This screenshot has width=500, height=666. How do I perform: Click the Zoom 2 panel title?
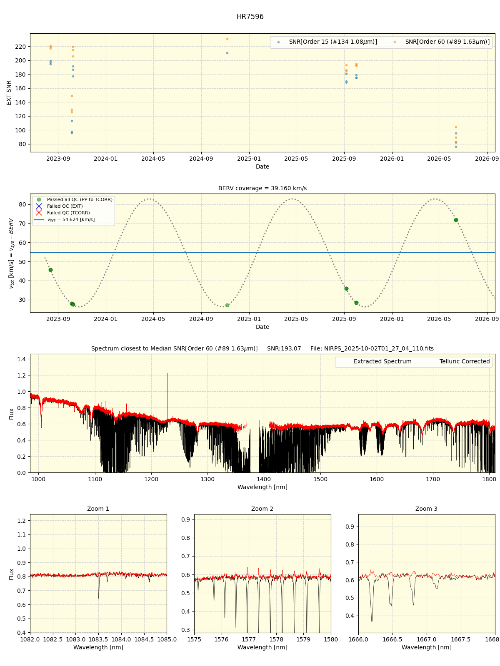point(262,509)
